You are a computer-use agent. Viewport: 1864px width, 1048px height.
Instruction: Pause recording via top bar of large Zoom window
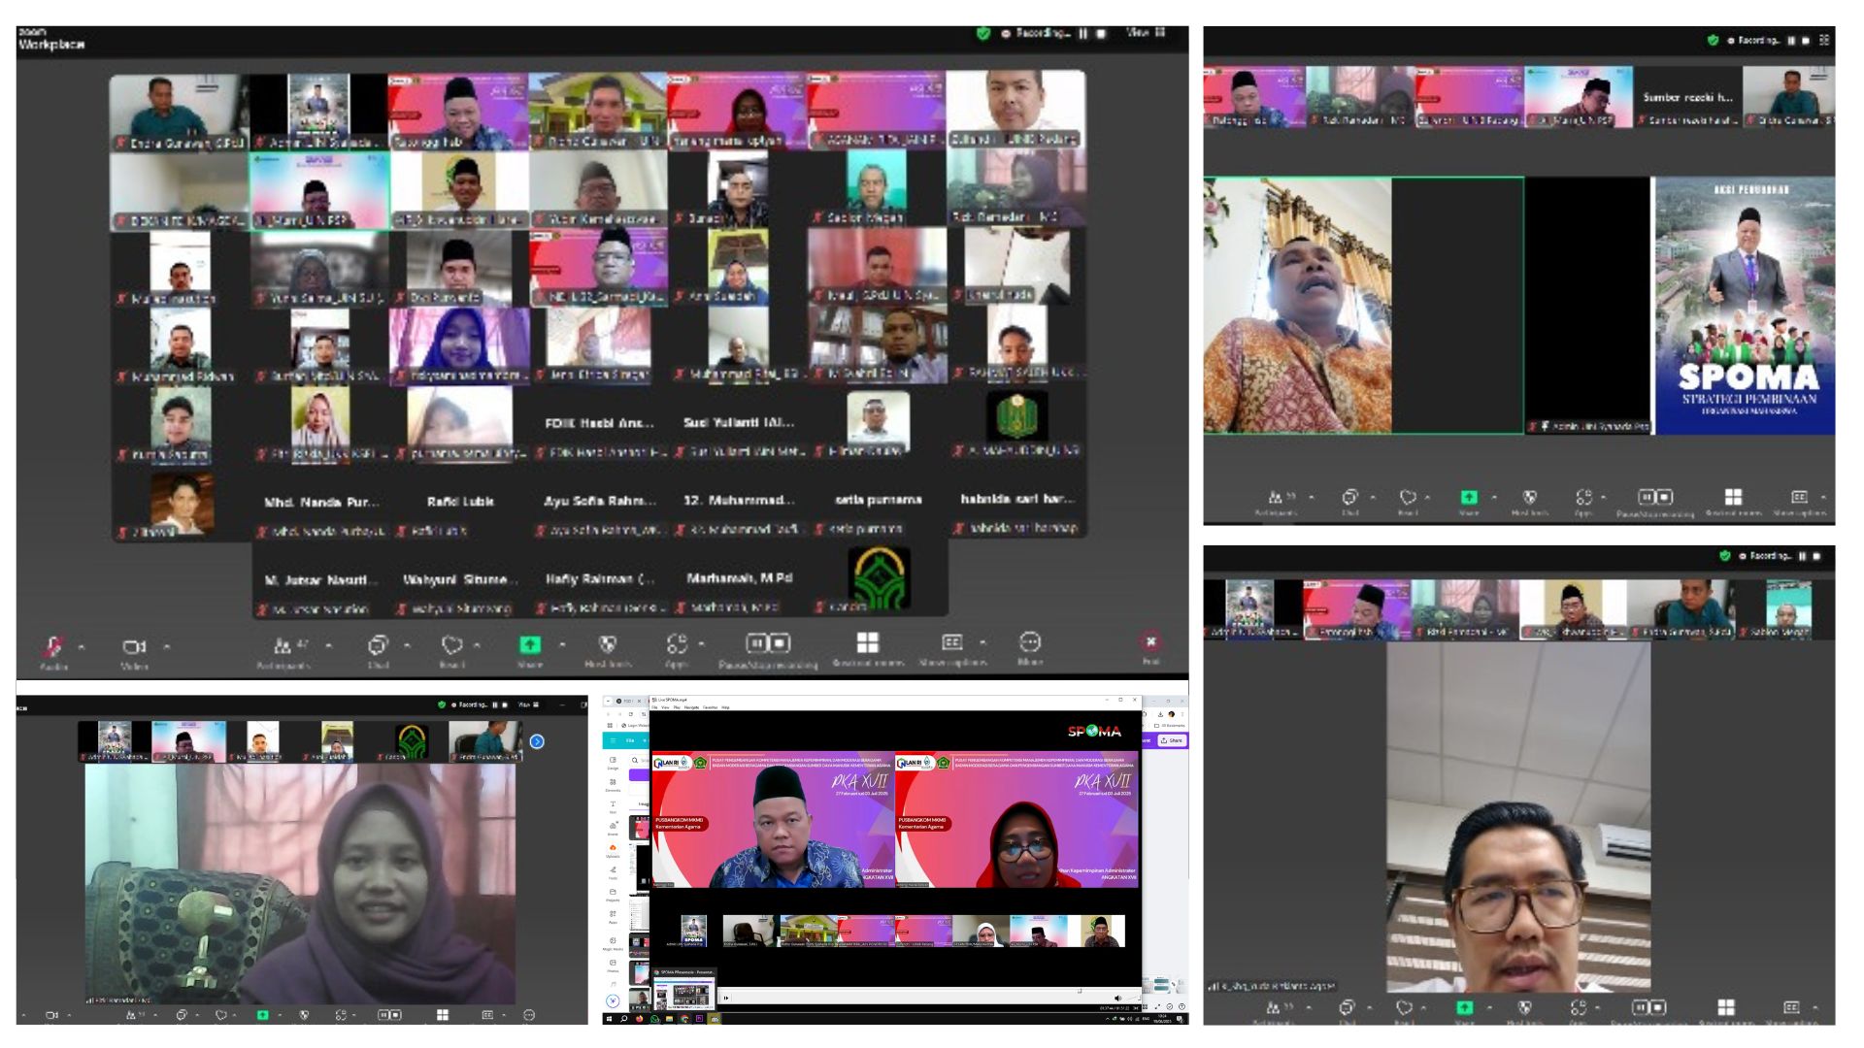(x=1083, y=33)
